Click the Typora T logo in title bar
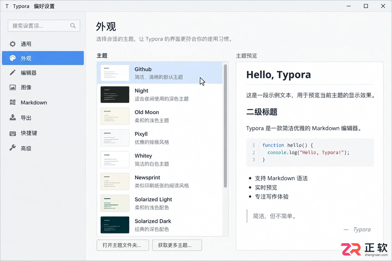Image resolution: width=392 pixels, height=261 pixels. click(x=7, y=6)
